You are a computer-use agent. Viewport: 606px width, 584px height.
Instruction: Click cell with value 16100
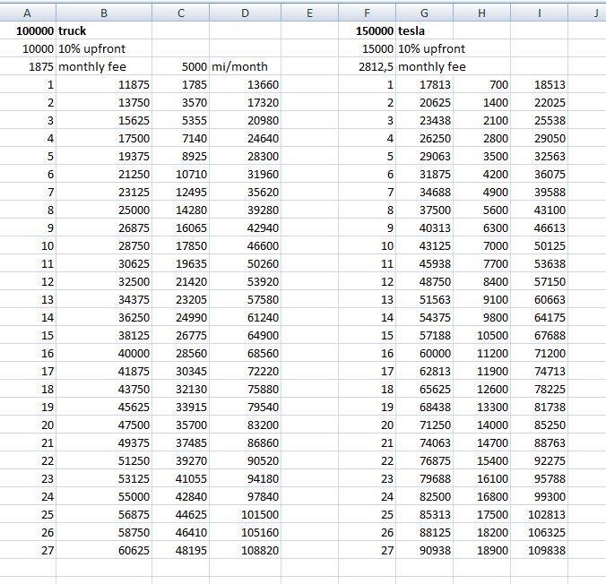481,478
